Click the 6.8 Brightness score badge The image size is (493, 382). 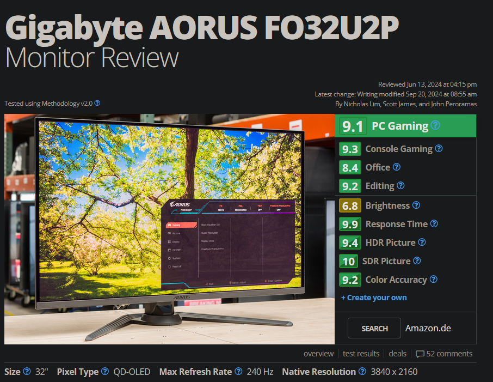pyautogui.click(x=350, y=205)
